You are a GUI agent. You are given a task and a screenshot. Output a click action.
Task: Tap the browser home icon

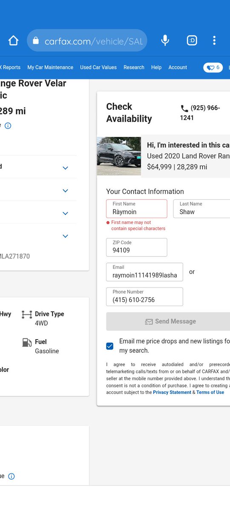[14, 41]
